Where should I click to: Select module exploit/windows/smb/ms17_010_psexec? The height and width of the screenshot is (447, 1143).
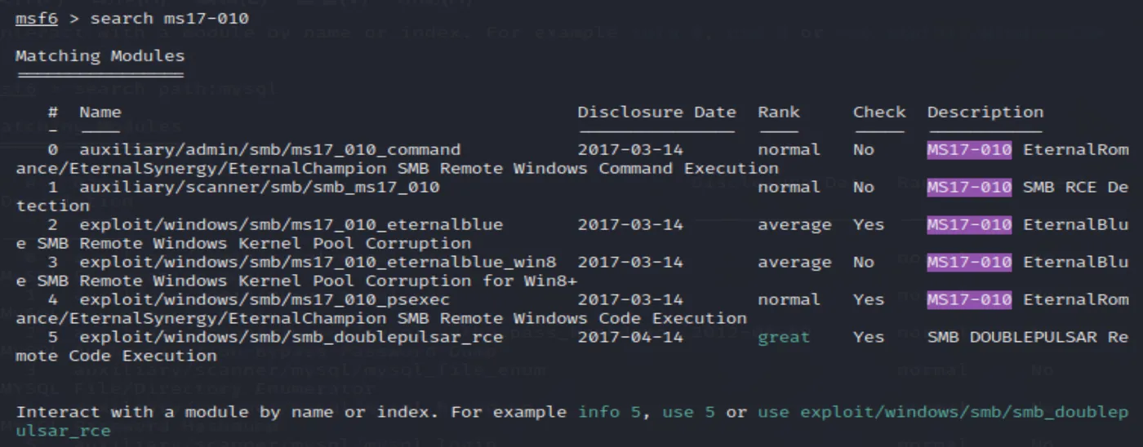pos(265,300)
